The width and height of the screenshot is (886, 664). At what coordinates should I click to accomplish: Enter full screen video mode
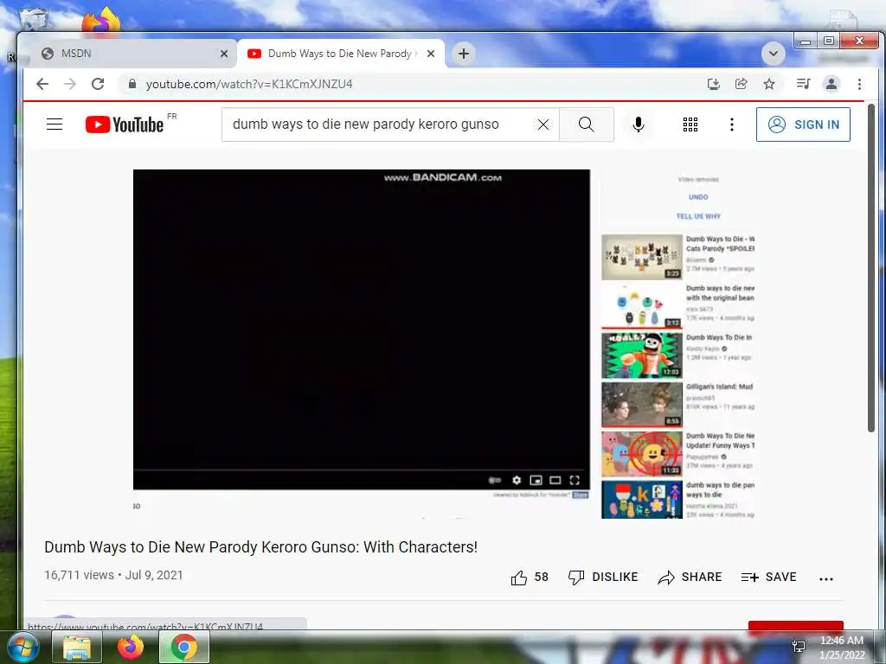575,480
